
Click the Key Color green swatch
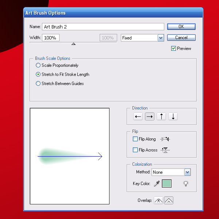(x=167, y=184)
